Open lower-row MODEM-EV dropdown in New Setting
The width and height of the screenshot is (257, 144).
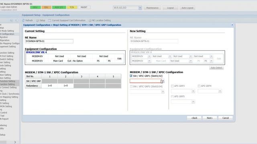click(x=149, y=61)
